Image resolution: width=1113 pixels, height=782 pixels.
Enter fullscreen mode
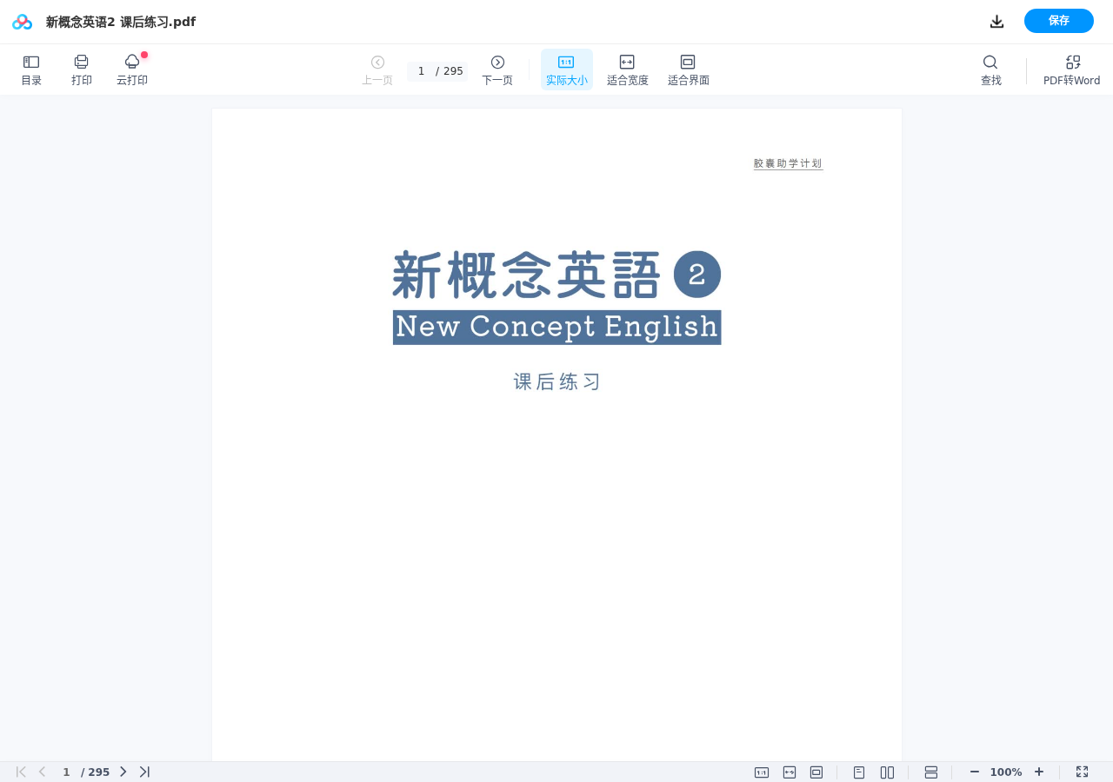1083,772
